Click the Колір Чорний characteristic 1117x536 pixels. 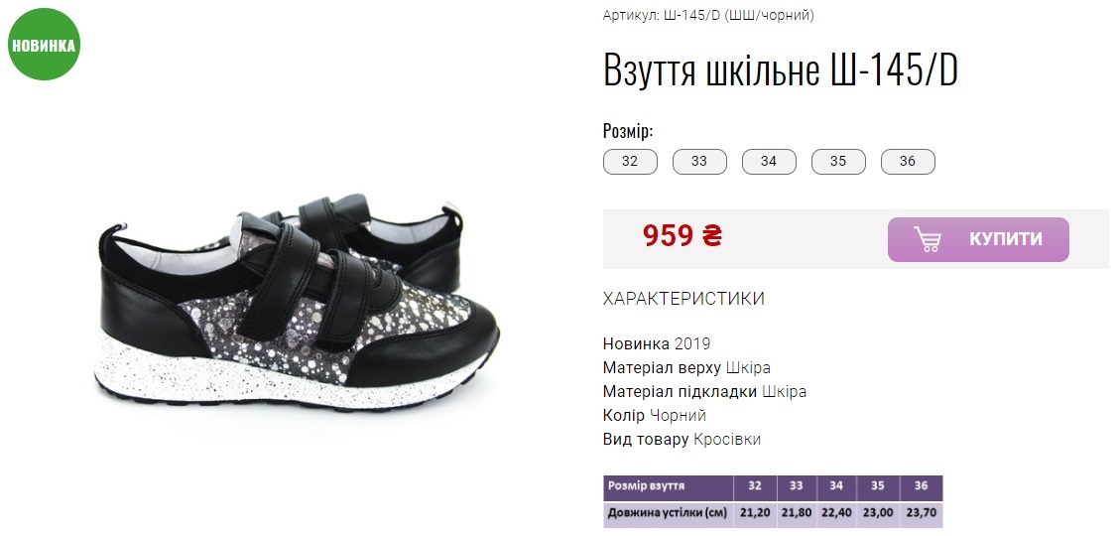point(655,416)
